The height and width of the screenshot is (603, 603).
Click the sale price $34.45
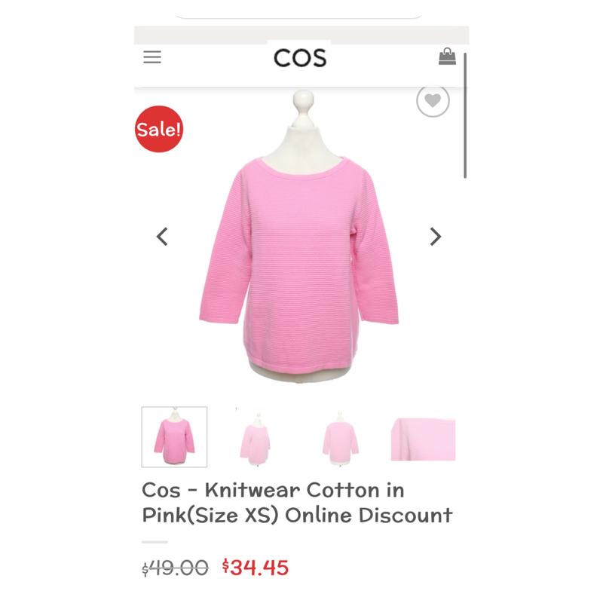coord(256,568)
